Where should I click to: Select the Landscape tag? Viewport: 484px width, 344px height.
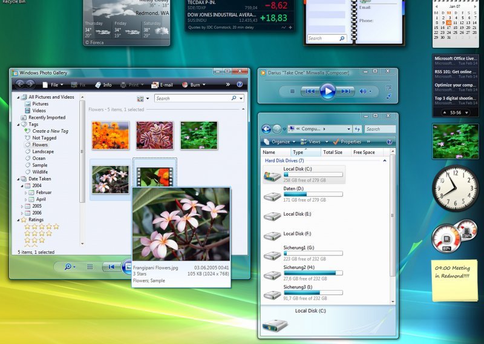tap(43, 151)
